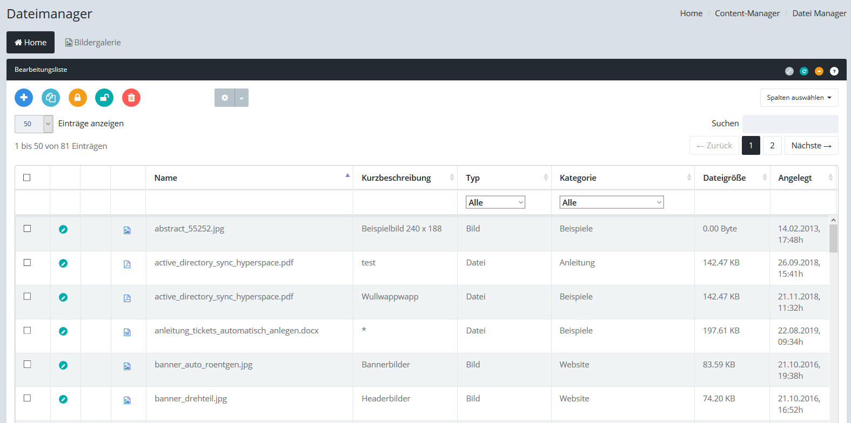Click the teal refresh icon in panel header
The image size is (851, 423).
(x=804, y=71)
